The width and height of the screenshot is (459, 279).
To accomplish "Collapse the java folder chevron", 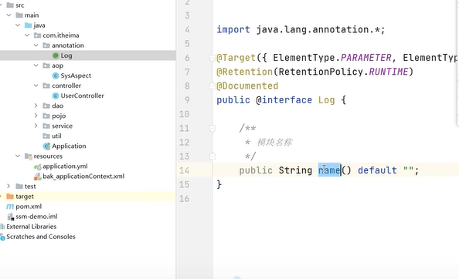I will coord(18,25).
